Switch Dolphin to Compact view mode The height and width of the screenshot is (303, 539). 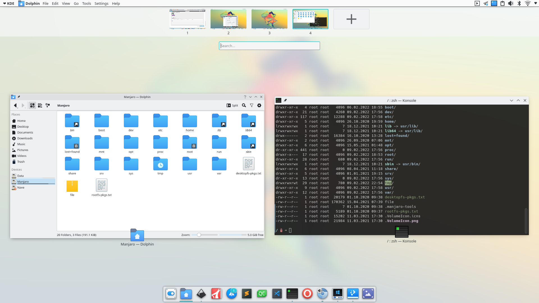point(40,105)
